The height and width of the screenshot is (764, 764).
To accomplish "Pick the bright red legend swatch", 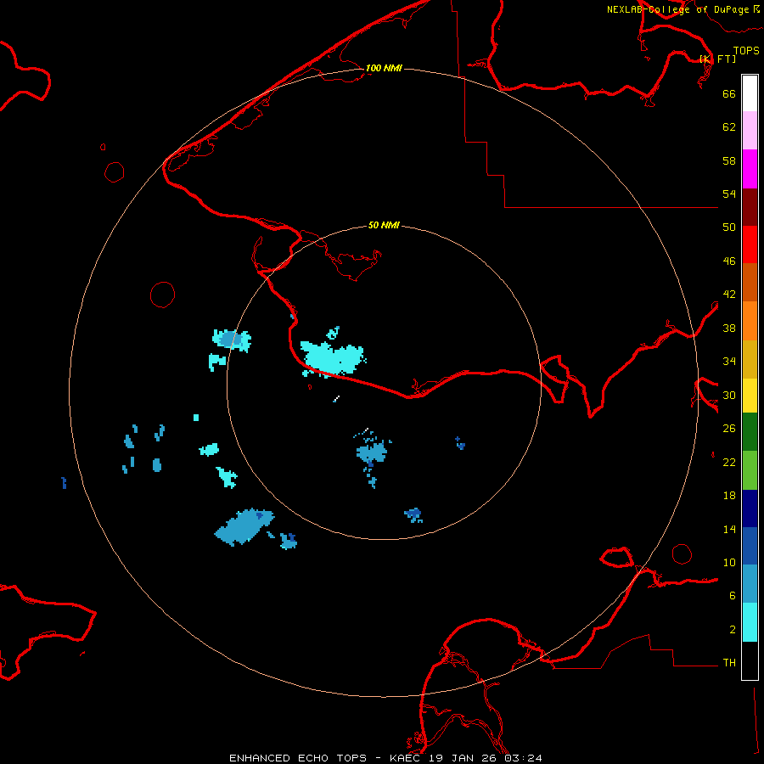I will (x=750, y=244).
